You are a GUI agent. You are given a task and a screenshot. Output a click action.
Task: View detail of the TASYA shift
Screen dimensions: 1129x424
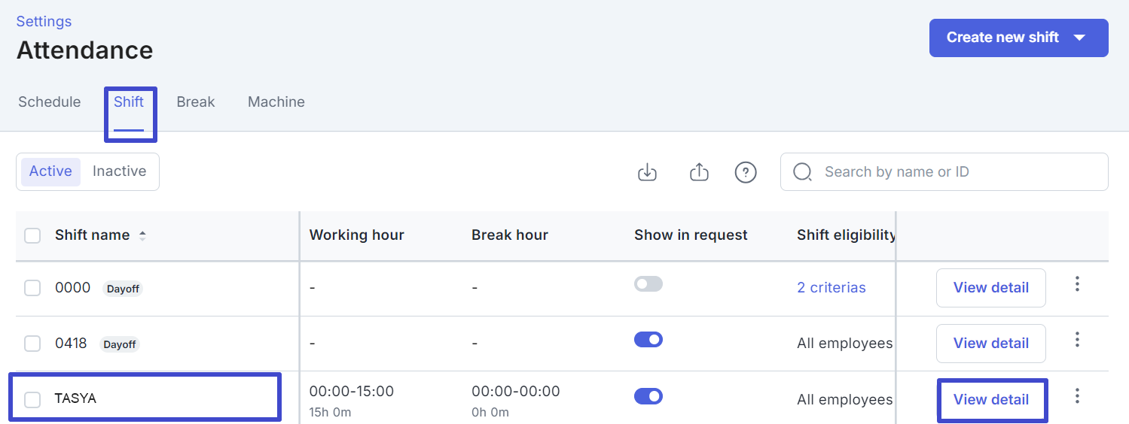point(991,400)
